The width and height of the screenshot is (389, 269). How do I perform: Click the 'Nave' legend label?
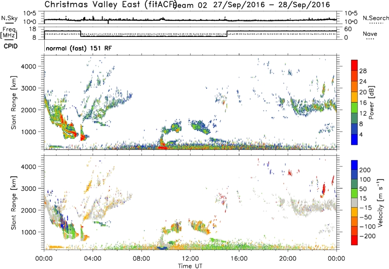tap(370, 34)
